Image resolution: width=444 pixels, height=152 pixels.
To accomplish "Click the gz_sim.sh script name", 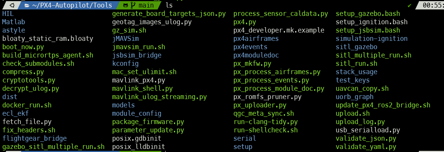I will 129,30.
